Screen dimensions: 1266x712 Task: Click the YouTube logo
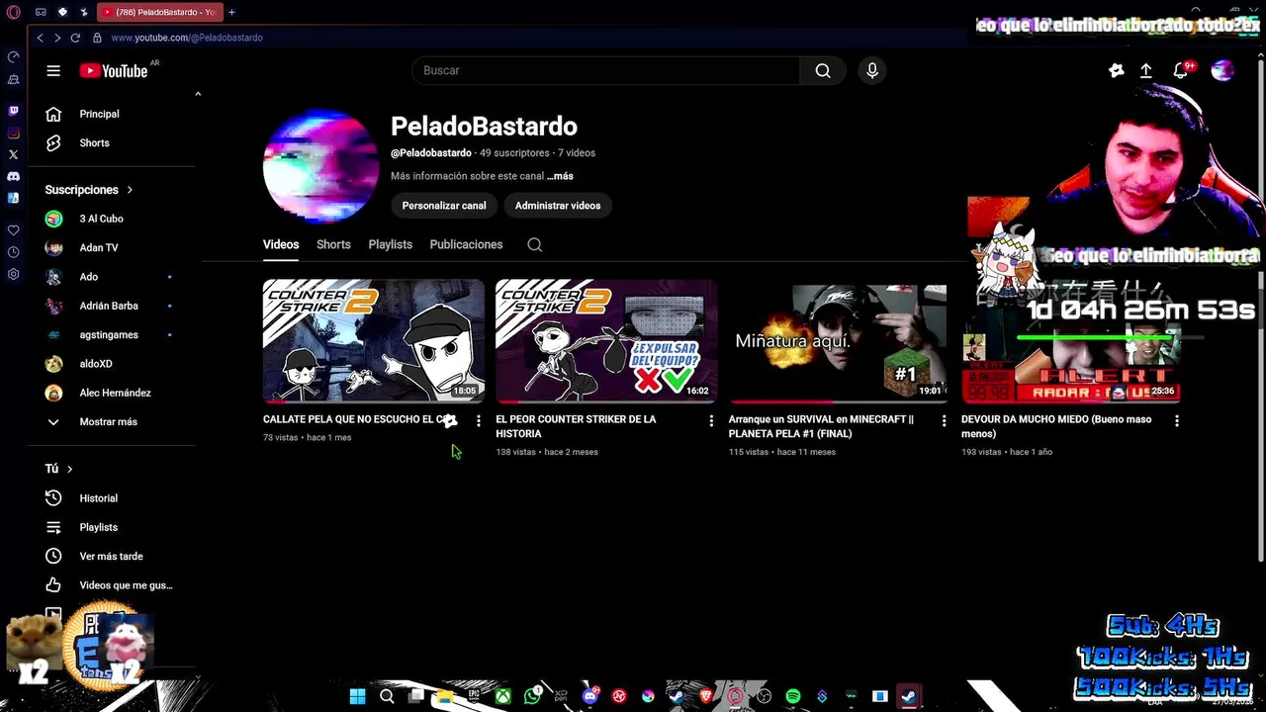tap(114, 70)
